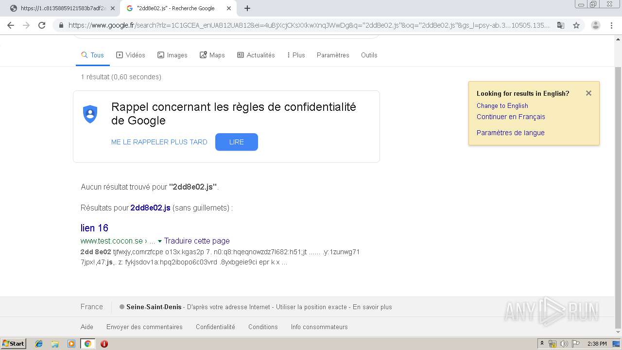The image size is (622, 350).
Task: Open Outils search tools
Action: (x=369, y=55)
